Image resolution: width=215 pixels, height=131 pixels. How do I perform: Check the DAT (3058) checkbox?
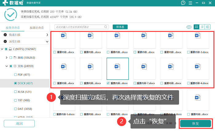15,109
